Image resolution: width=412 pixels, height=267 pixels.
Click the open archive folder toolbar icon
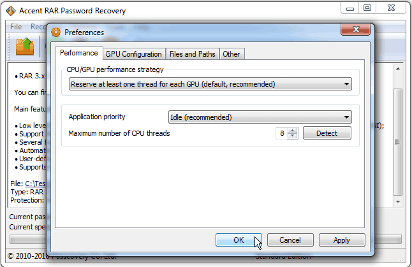tap(25, 47)
